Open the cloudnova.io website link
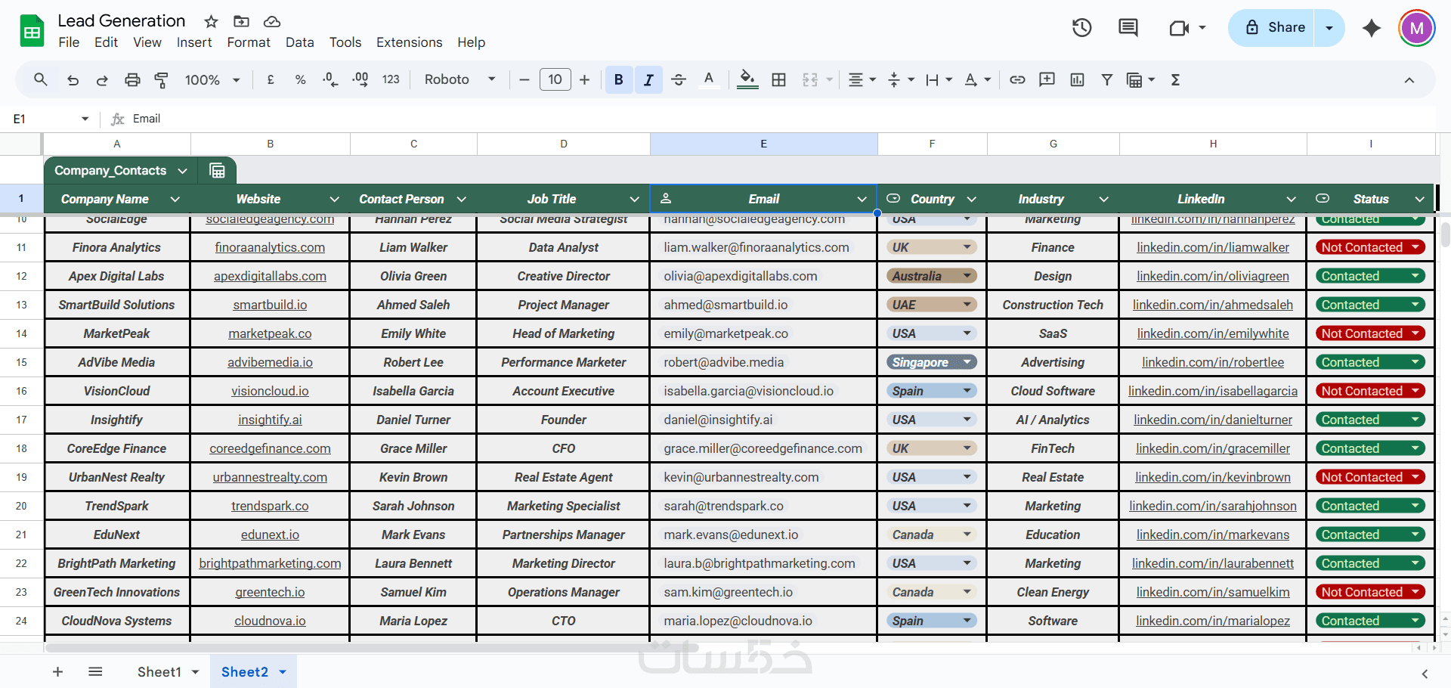The height and width of the screenshot is (688, 1451). pyautogui.click(x=270, y=621)
